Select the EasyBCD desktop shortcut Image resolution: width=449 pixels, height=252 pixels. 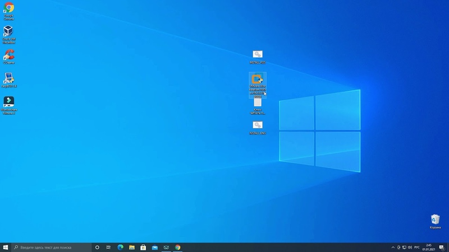[x=8, y=80]
